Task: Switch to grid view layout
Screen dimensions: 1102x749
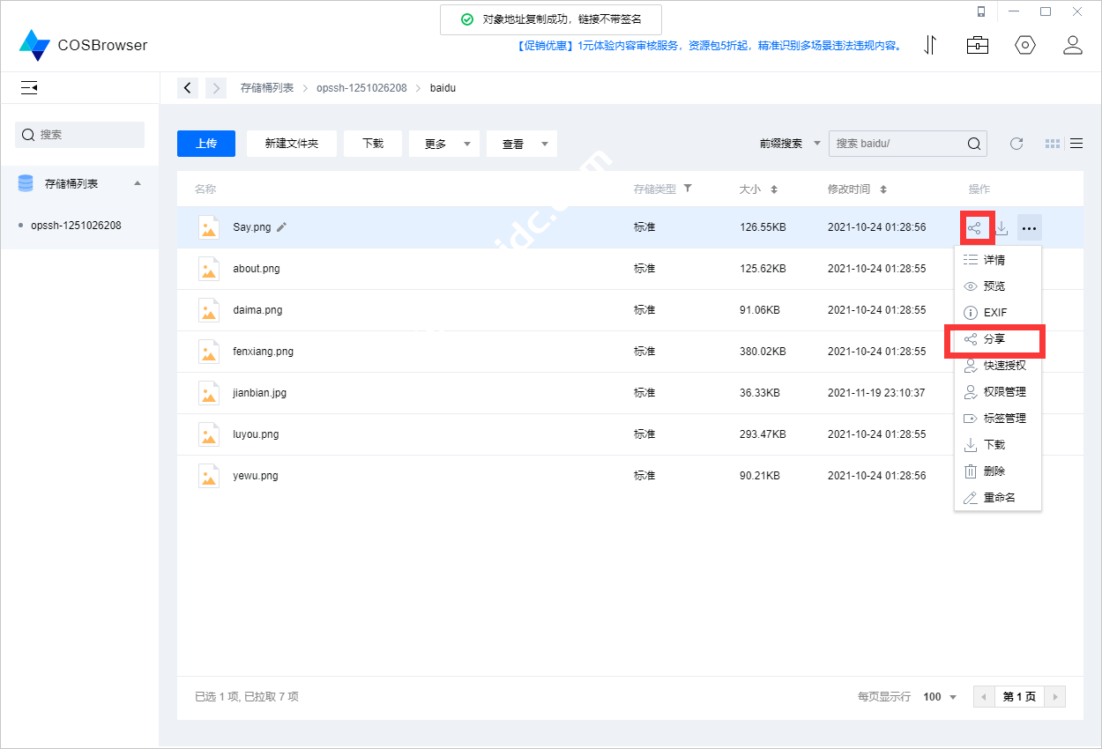Action: click(x=1052, y=143)
